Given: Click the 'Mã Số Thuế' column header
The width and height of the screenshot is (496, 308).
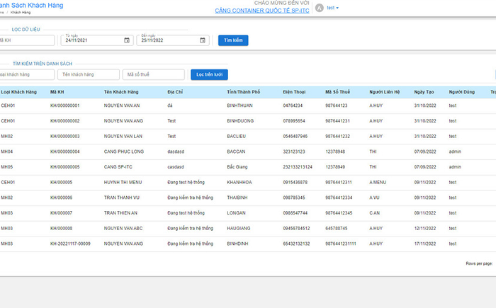Looking at the screenshot, I should tap(338, 92).
